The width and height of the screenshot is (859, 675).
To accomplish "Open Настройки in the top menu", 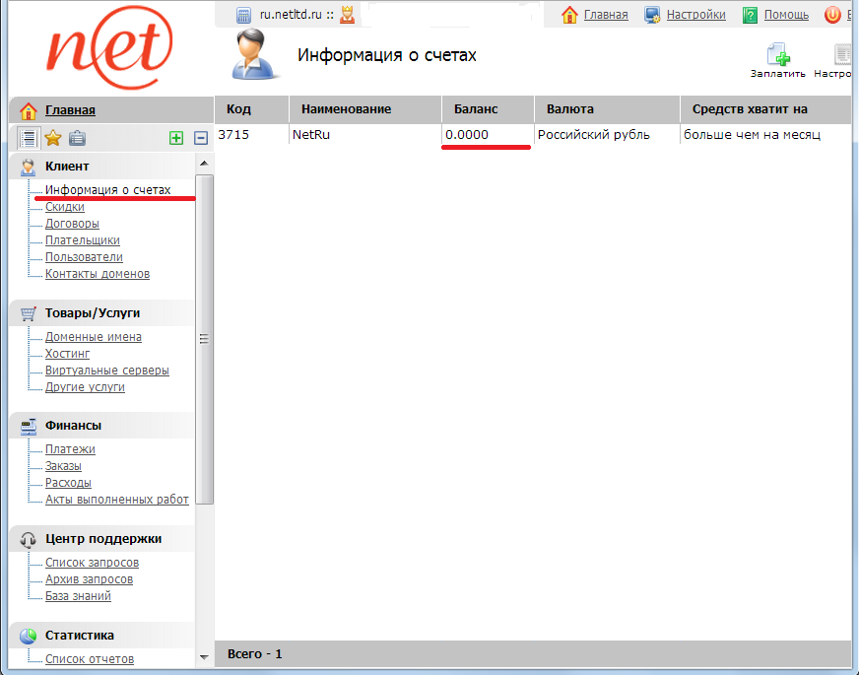I will [695, 15].
